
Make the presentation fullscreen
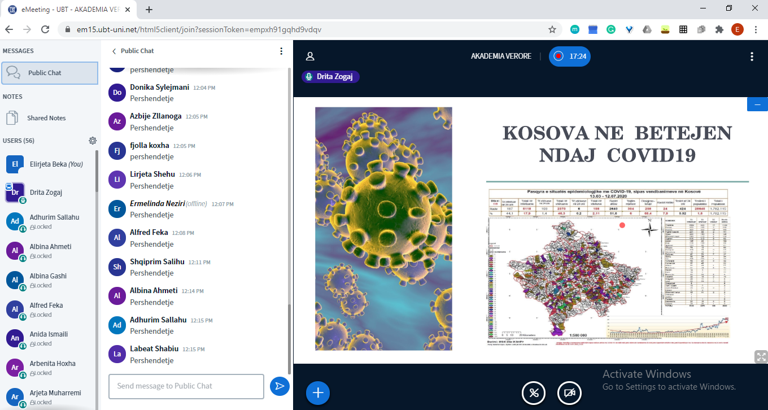point(760,356)
